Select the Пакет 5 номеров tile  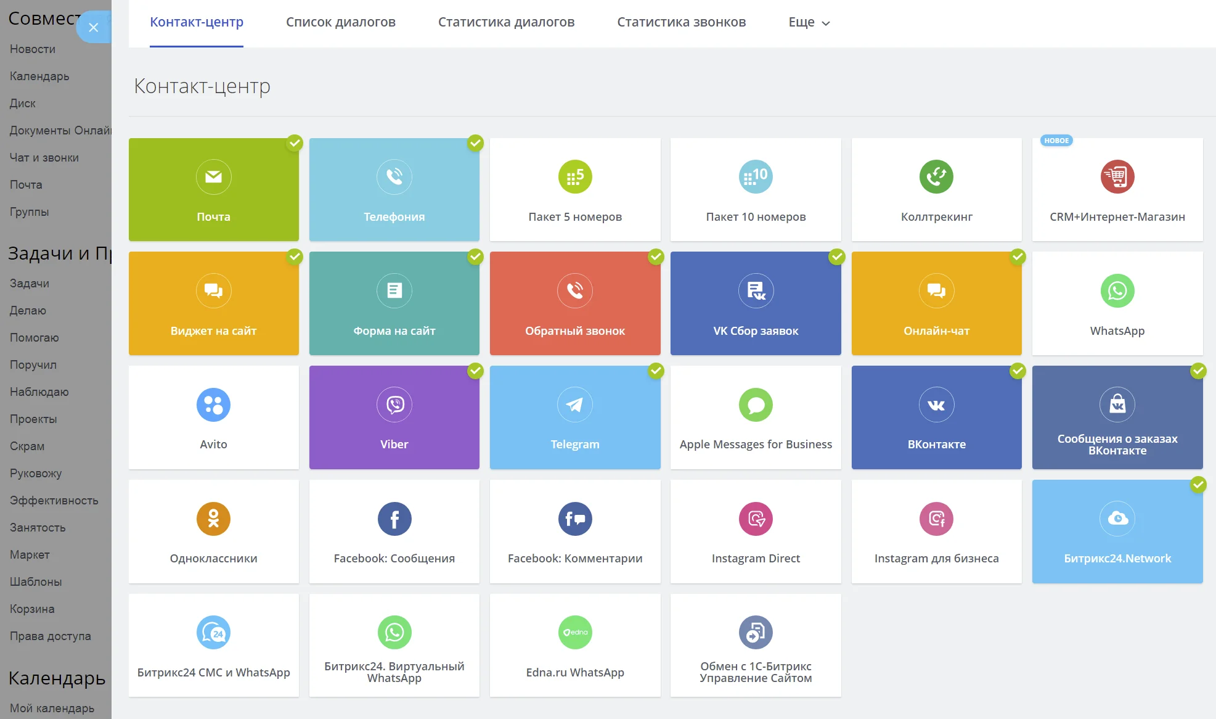tap(575, 189)
